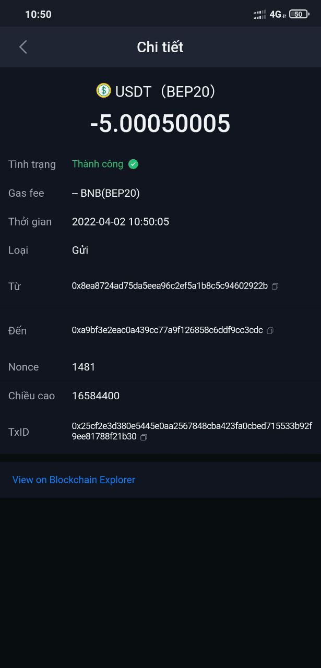Screen dimensions: 321x668
Task: Tap the battery indicator in status bar
Action: point(299,14)
